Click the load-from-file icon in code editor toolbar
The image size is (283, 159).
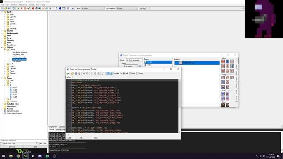click(73, 74)
